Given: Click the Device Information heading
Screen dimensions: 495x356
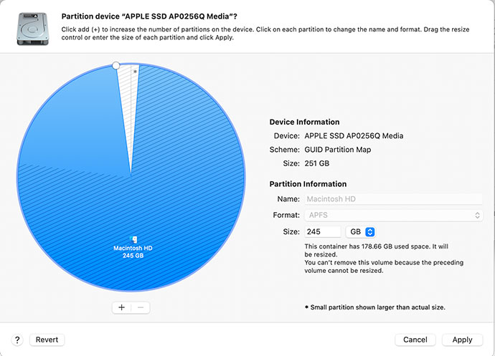Looking at the screenshot, I should [x=304, y=122].
